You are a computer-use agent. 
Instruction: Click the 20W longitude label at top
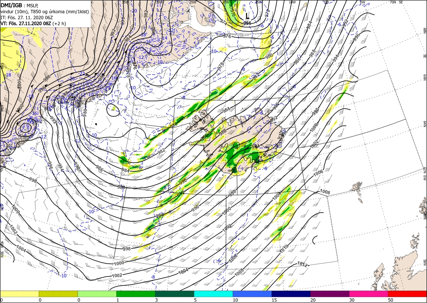coord(225,2)
